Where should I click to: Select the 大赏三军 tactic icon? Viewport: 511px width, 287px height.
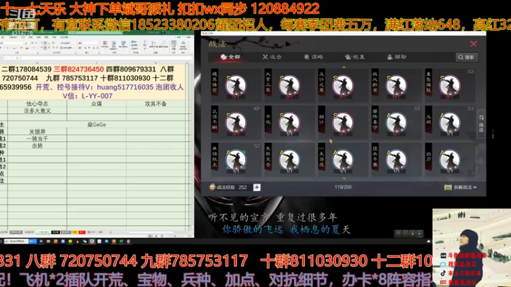point(289,86)
